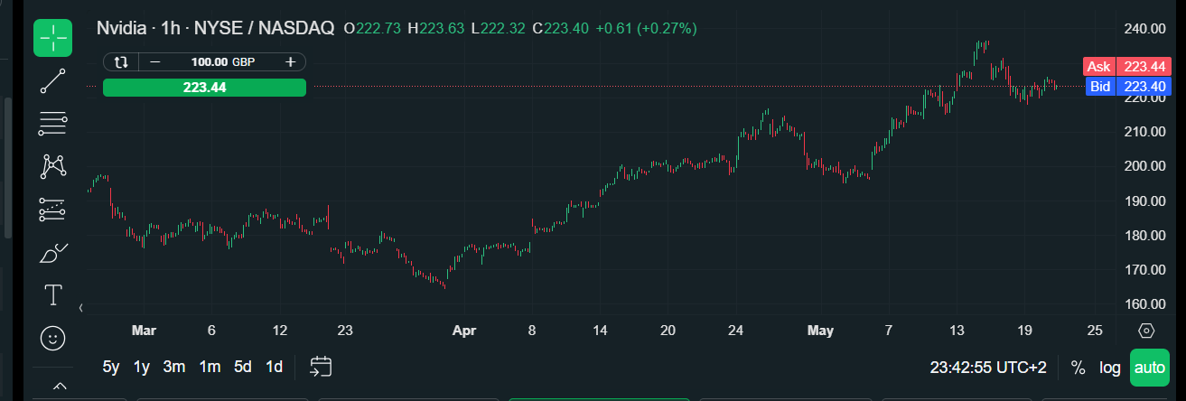Select the brush drawing tool
This screenshot has height=401, width=1186.
[x=53, y=253]
